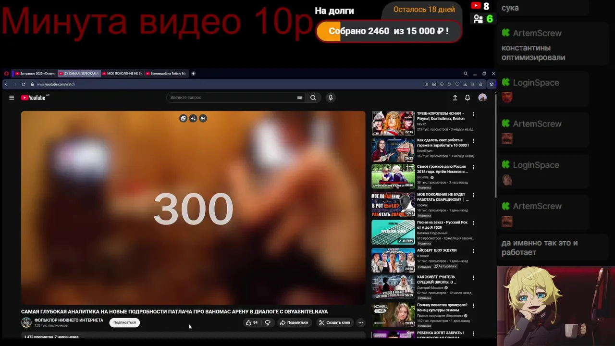615x346 pixels.
Task: Open options for the секс робота video
Action: tap(473, 141)
